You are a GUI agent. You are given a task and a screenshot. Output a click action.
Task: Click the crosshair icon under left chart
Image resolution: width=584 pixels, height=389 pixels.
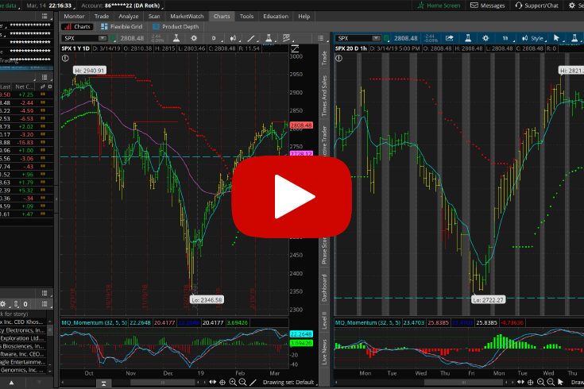coord(222,382)
